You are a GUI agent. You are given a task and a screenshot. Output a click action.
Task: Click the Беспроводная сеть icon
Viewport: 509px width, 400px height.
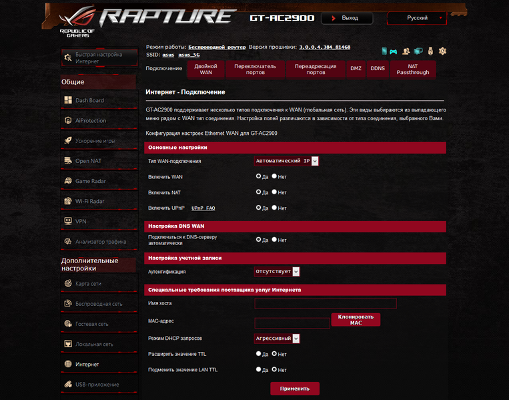click(68, 303)
